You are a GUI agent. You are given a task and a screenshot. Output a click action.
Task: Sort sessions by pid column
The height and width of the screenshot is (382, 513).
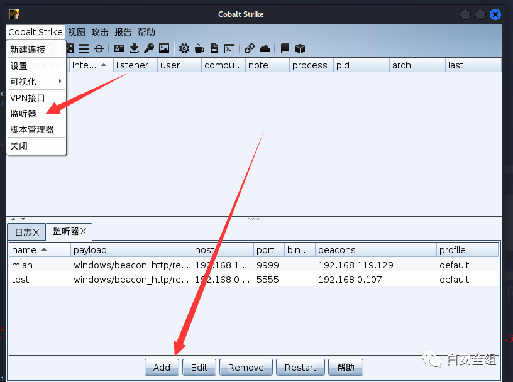click(361, 65)
